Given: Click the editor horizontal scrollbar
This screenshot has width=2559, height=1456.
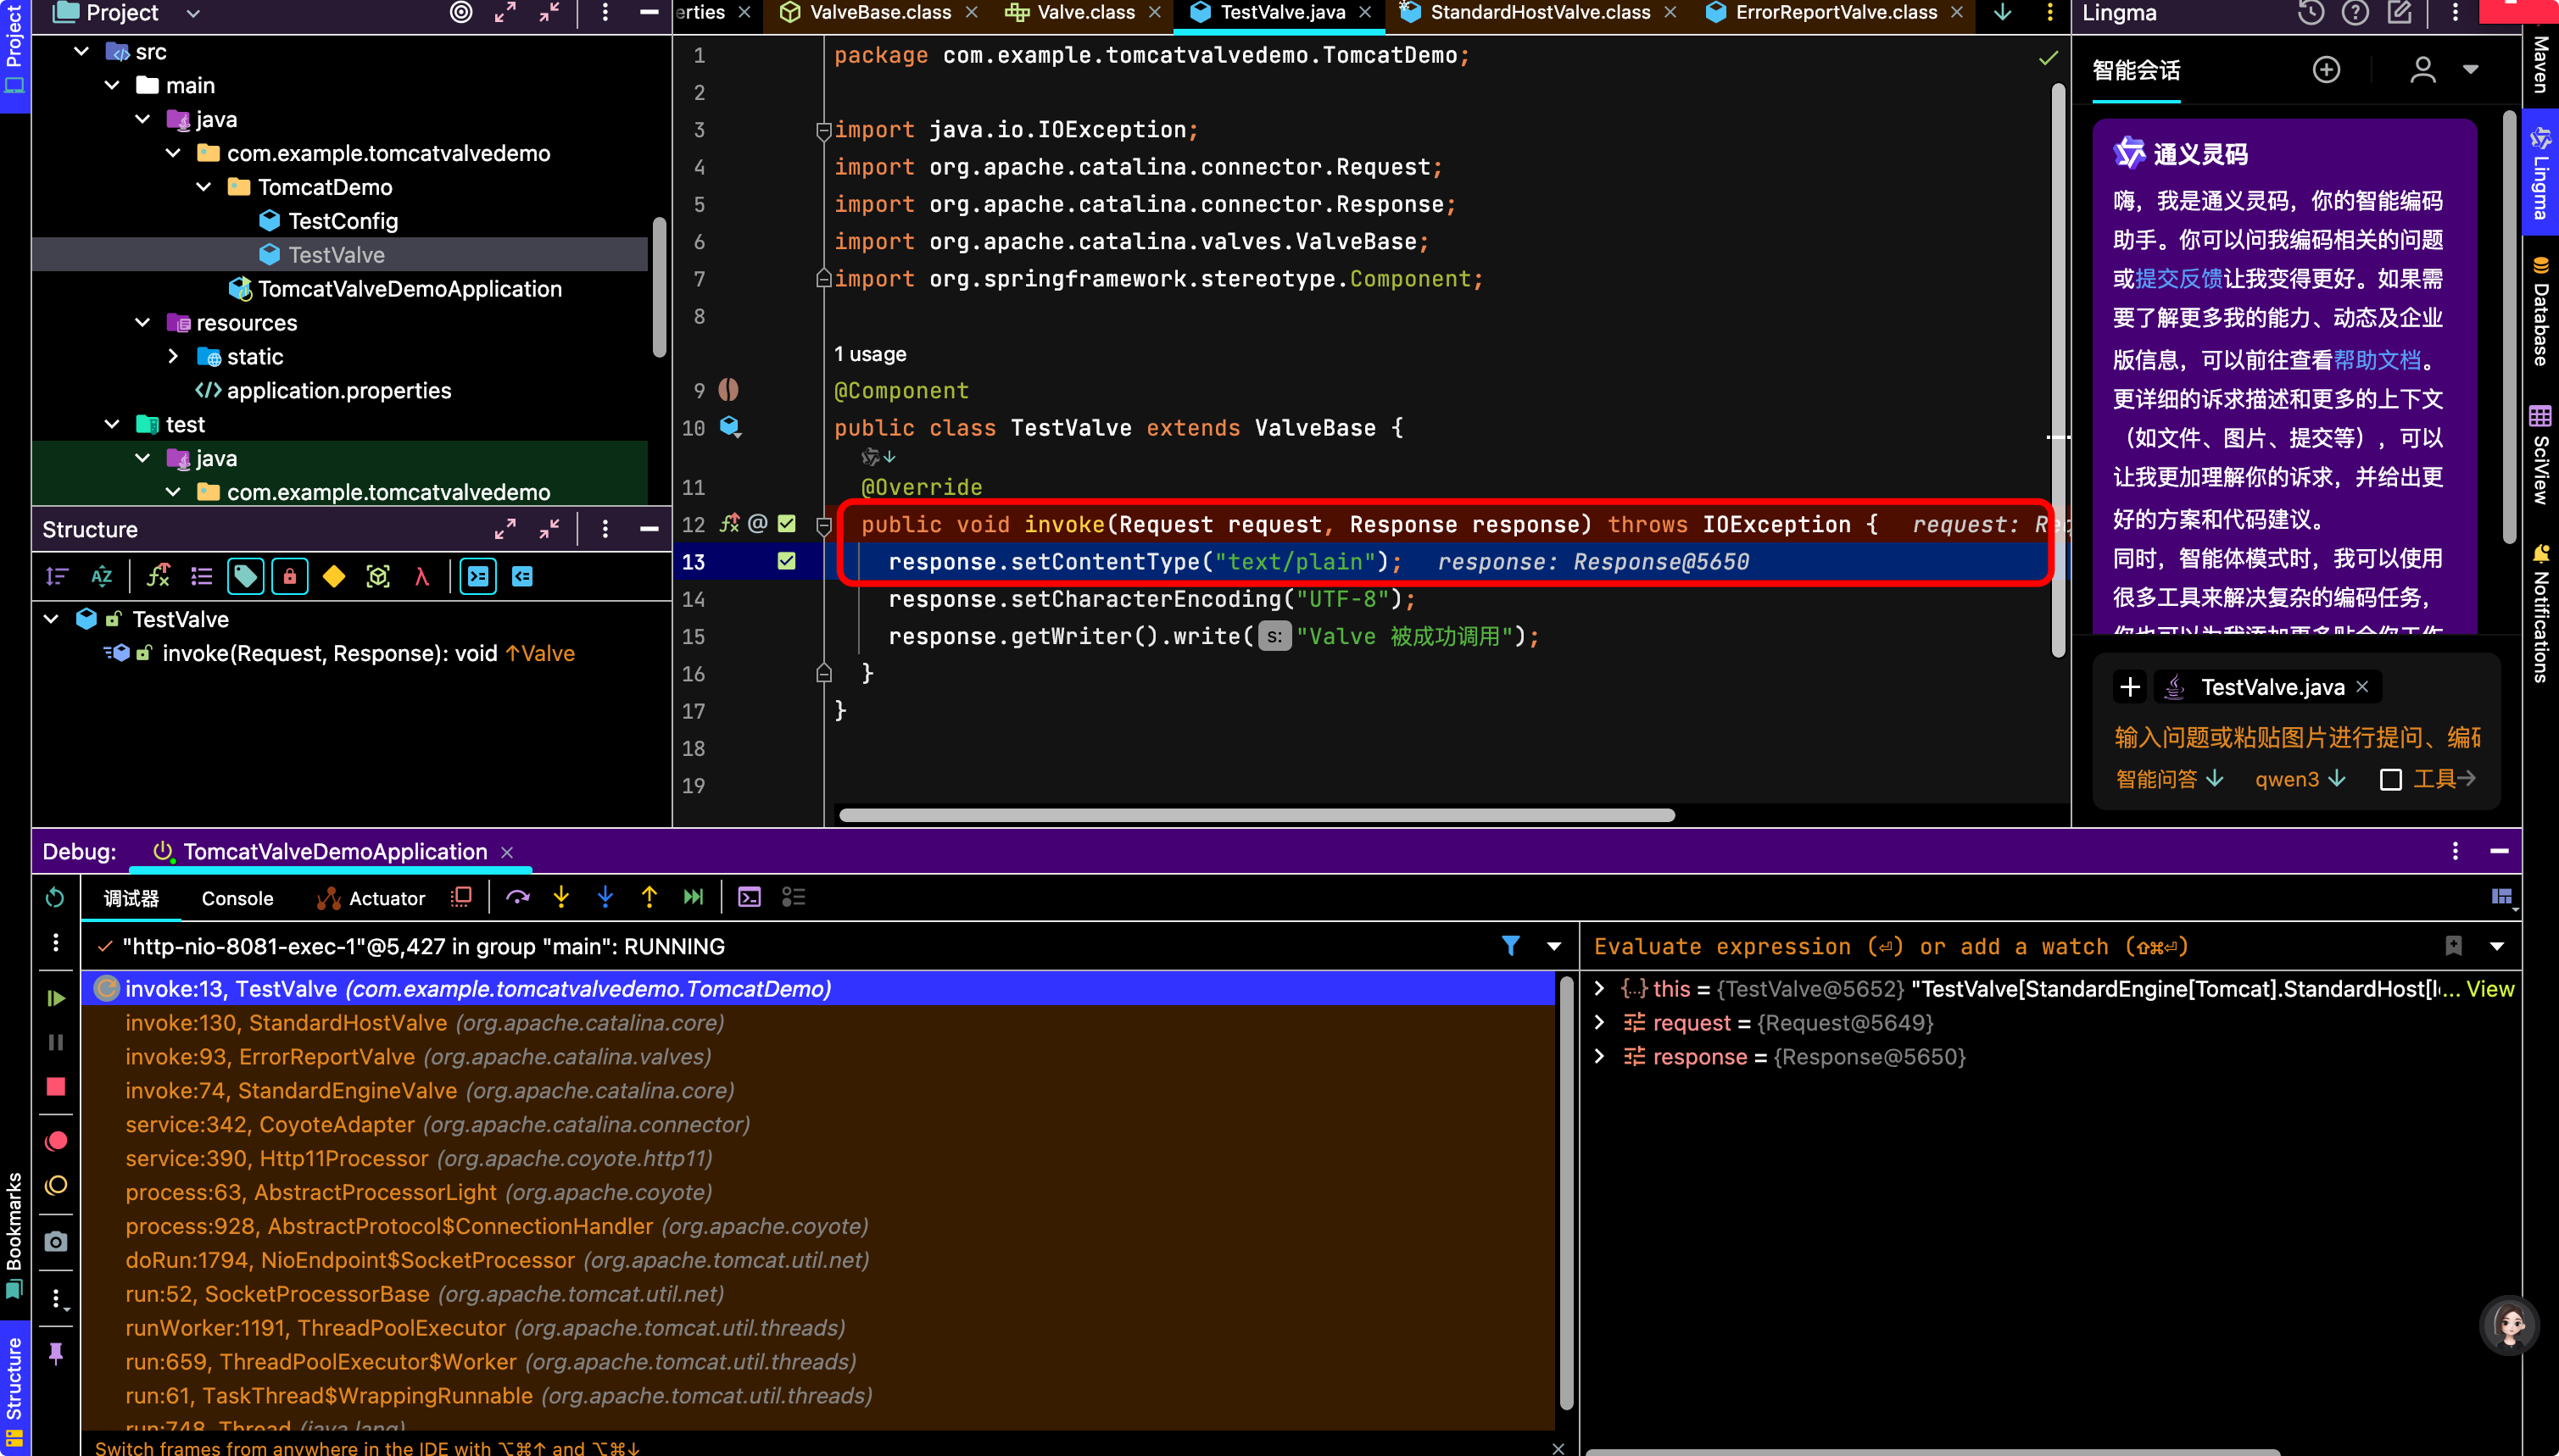Looking at the screenshot, I should (x=1257, y=815).
